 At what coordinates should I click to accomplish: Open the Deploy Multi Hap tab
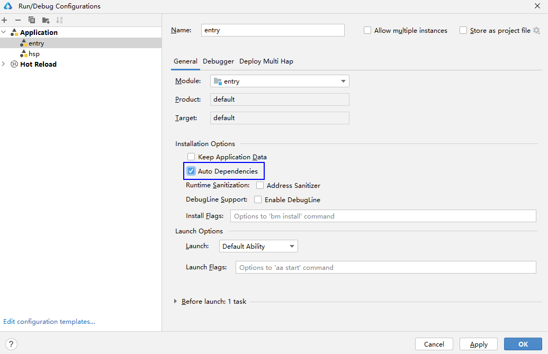[266, 61]
